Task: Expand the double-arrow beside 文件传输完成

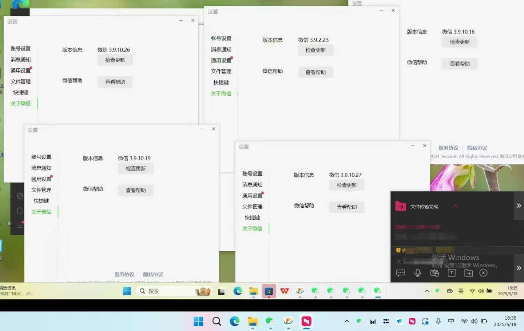Action: click(519, 206)
